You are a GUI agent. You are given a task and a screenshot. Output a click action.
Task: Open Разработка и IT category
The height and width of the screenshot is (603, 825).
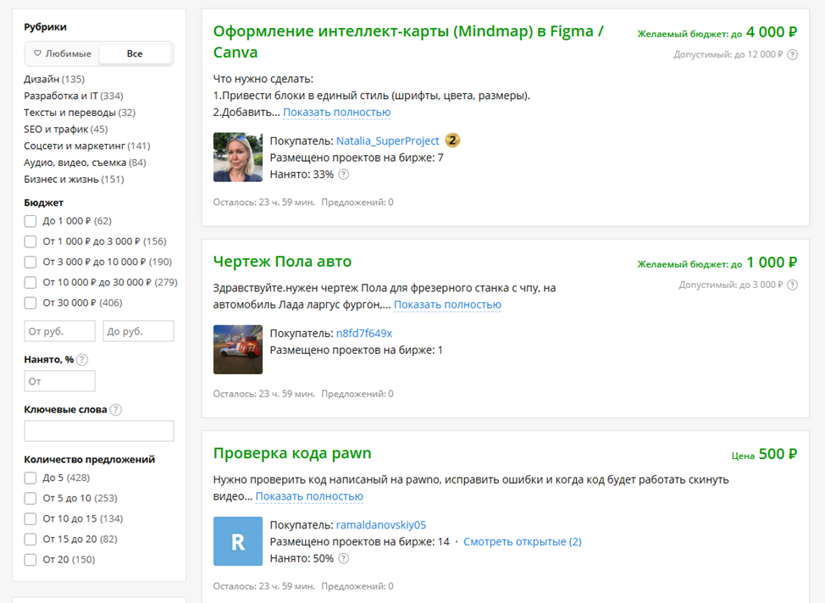(73, 96)
